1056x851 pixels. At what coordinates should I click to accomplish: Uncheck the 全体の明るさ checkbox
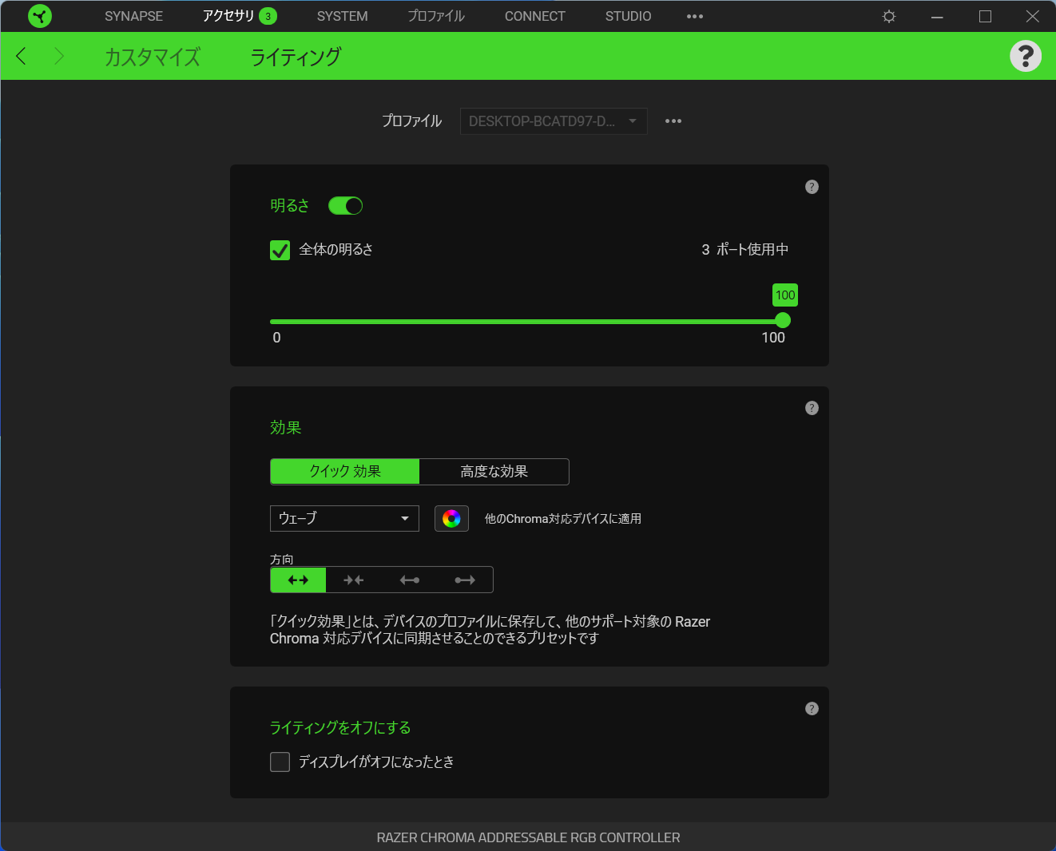coord(280,251)
